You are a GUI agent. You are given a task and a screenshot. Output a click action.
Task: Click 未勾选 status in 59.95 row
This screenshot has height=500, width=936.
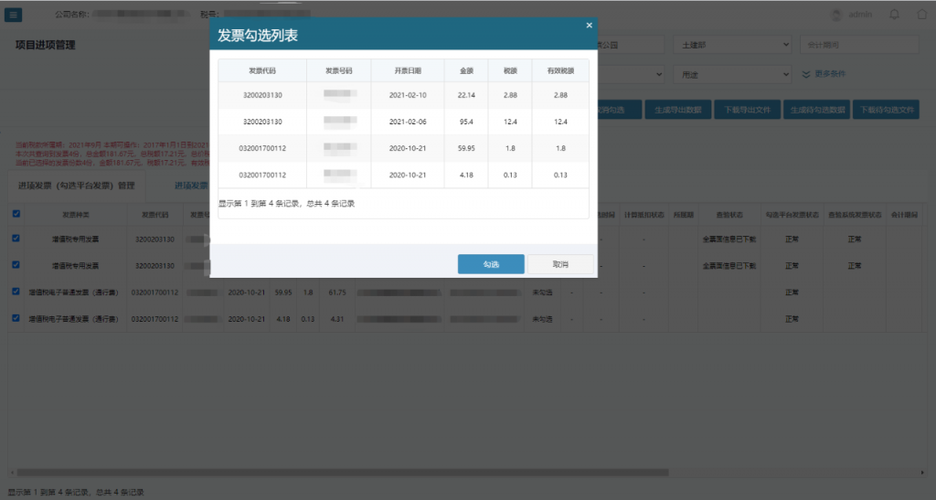pos(542,293)
